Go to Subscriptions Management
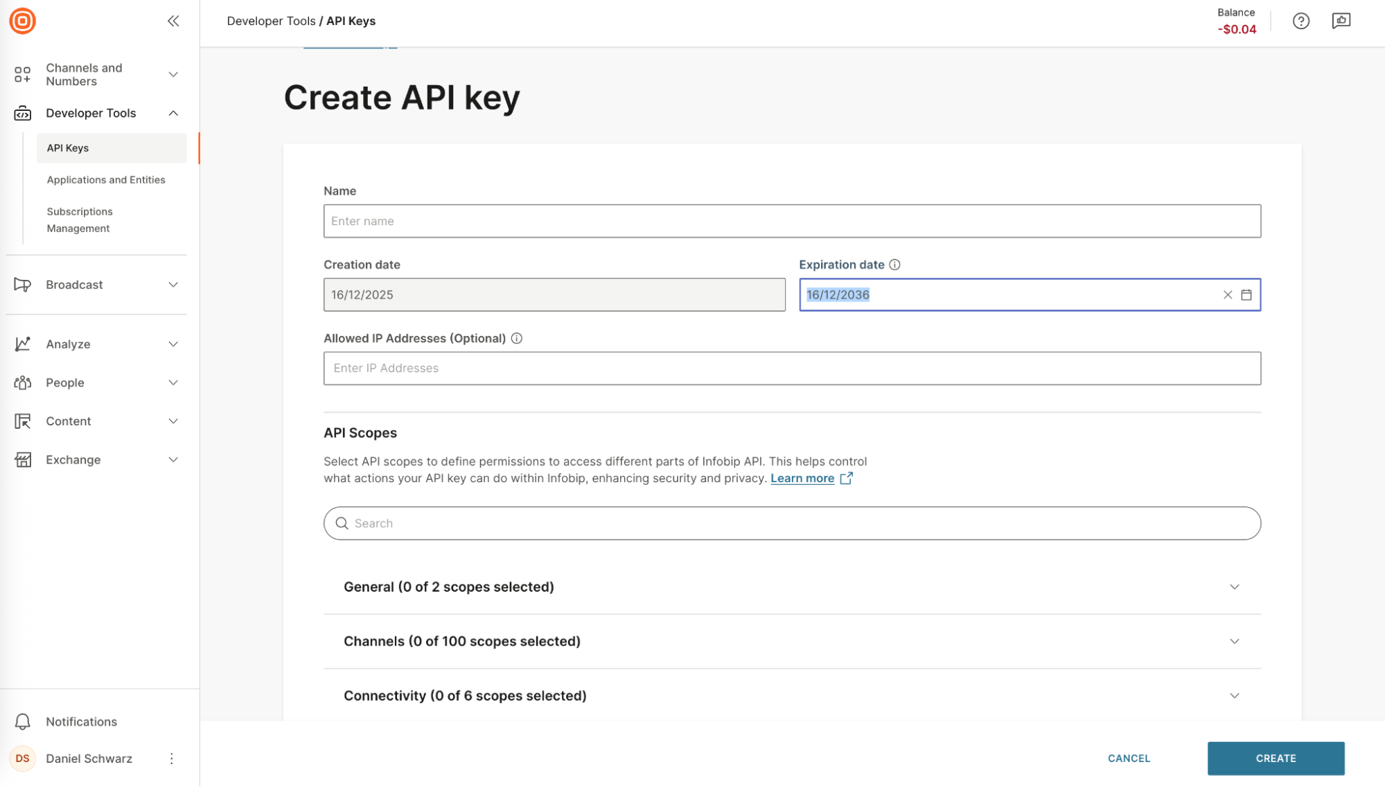 coord(80,220)
